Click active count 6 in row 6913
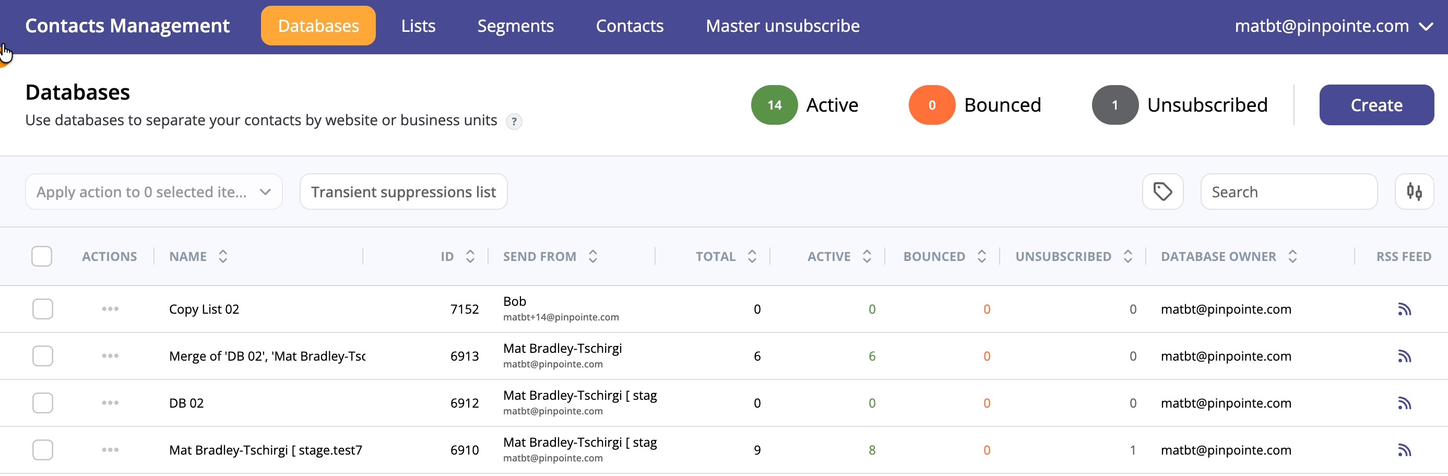This screenshot has width=1448, height=476. (872, 356)
